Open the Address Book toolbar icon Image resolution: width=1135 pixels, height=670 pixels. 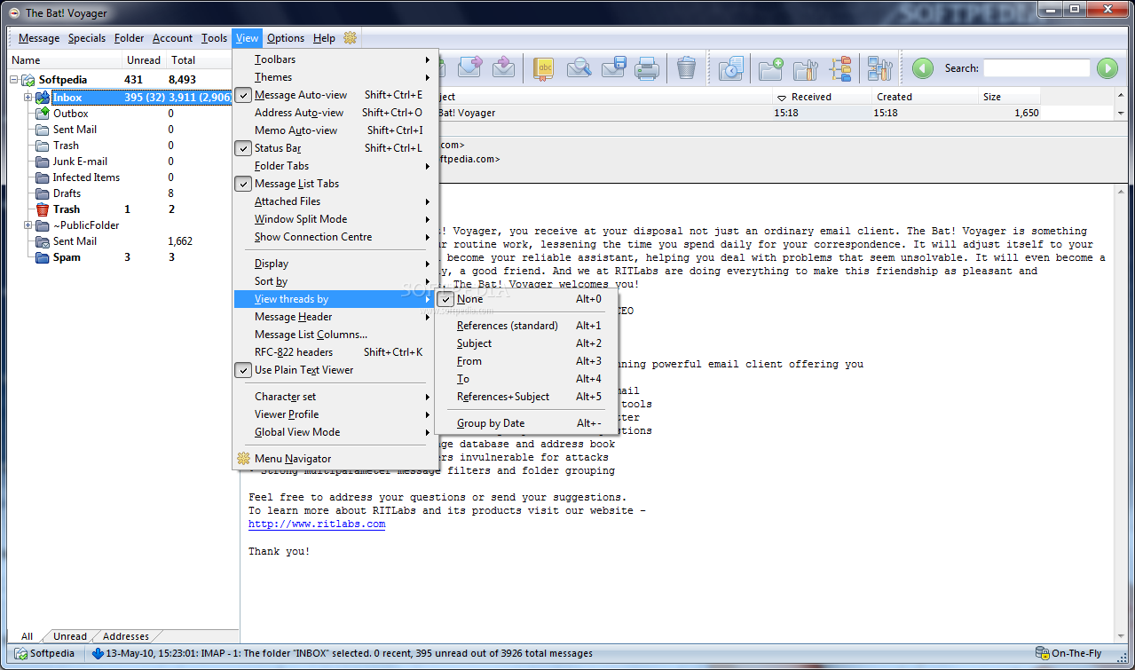click(544, 67)
